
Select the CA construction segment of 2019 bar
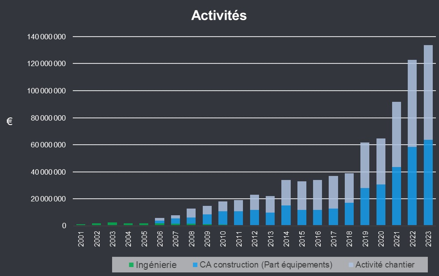pyautogui.click(x=365, y=207)
